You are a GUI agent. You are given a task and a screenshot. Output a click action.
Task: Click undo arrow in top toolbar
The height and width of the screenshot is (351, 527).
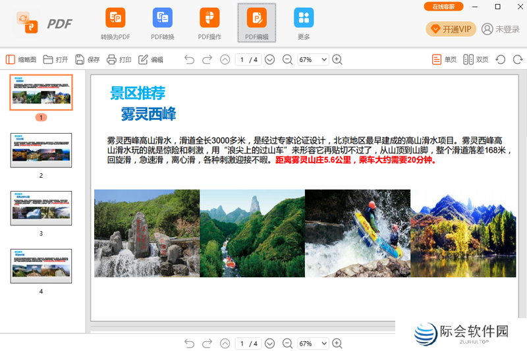pos(189,60)
